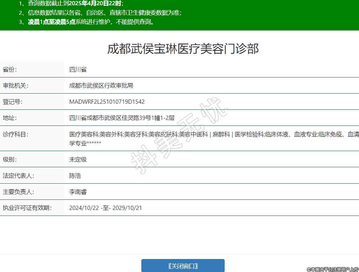Click the main person in charge 李南睿
This screenshot has height=272, width=359.
(x=78, y=192)
